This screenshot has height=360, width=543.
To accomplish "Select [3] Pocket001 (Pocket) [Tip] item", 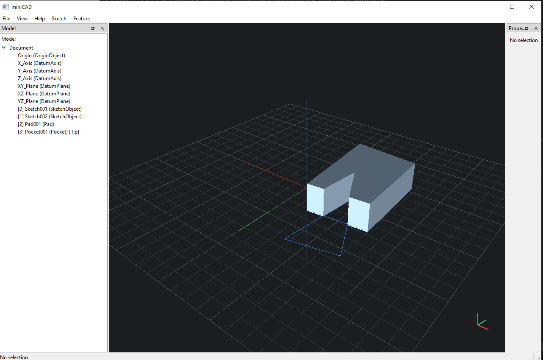I will coord(48,132).
